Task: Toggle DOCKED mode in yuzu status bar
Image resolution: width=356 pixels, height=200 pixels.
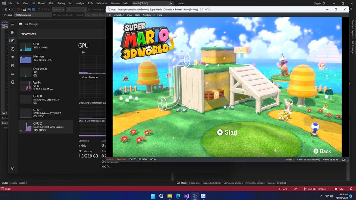Action: coord(132,159)
